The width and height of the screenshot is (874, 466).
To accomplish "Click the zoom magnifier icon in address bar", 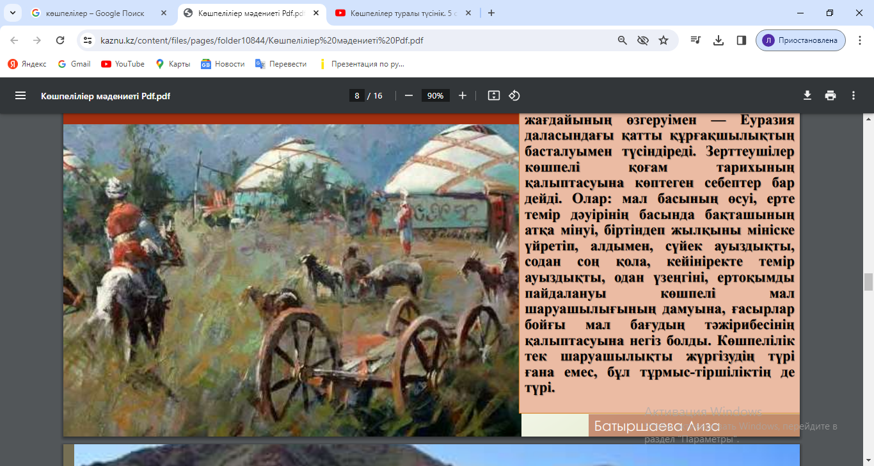I will pos(621,40).
